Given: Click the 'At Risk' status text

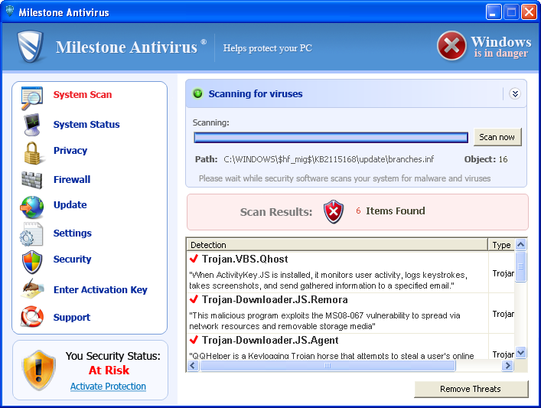Looking at the screenshot, I should 109,370.
